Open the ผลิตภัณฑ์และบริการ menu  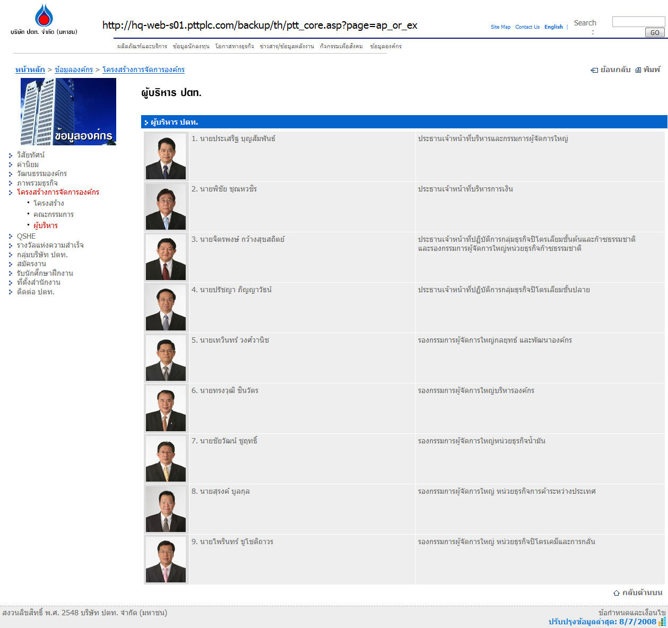coord(142,47)
